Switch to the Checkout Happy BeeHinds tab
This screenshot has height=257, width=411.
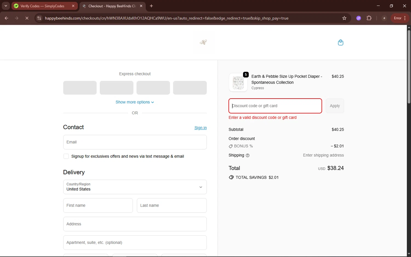pyautogui.click(x=113, y=6)
